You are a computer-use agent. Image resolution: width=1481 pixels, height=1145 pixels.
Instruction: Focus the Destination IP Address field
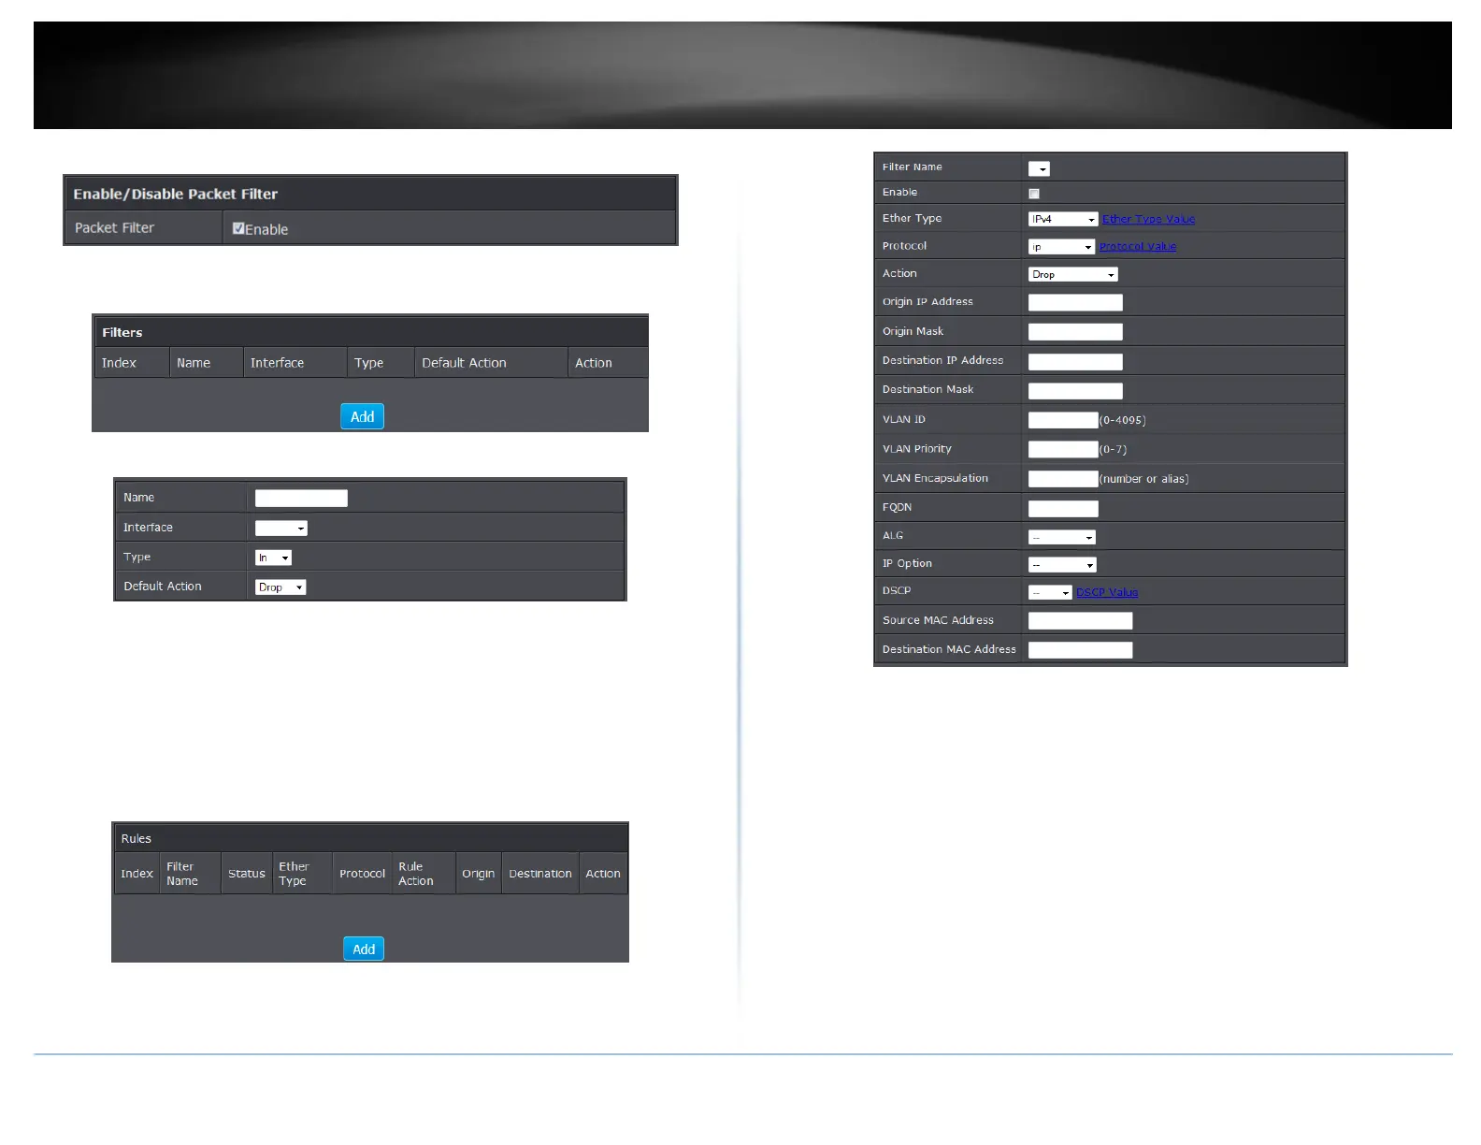[1075, 362]
